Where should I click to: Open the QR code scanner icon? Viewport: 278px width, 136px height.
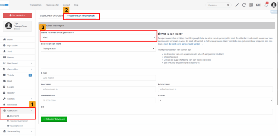[251, 5]
